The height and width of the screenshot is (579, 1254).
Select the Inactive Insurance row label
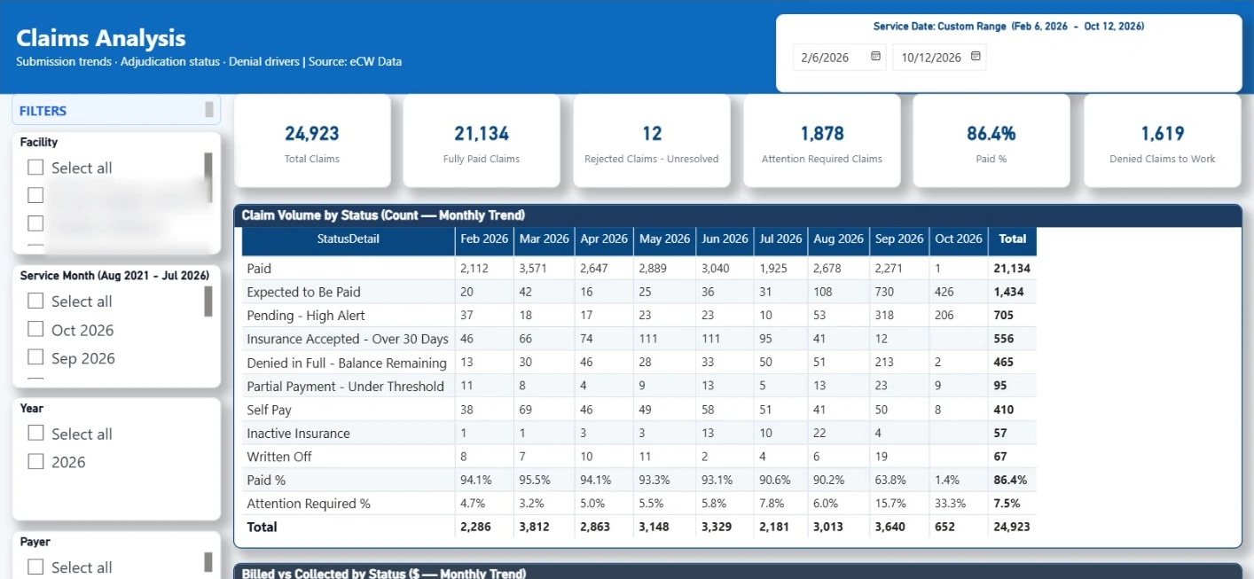coord(298,434)
